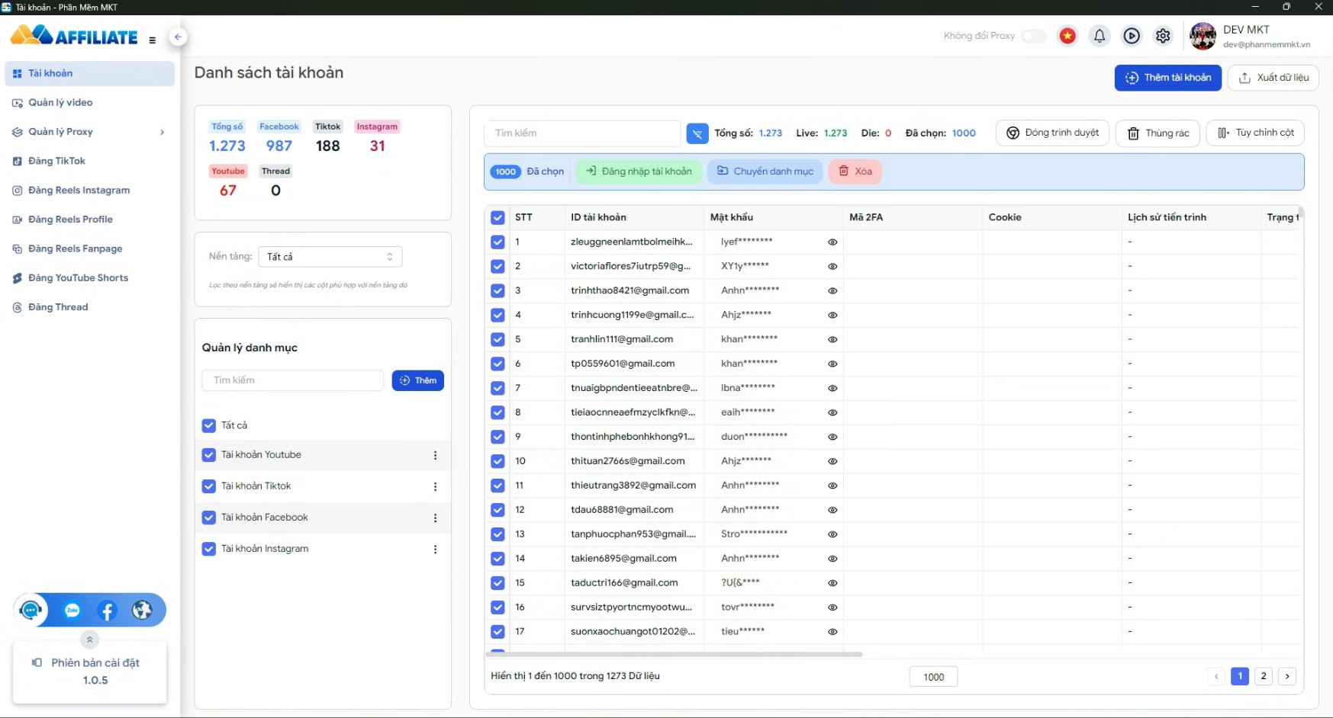This screenshot has height=718, width=1333.
Task: Click the Tìm kiếm account search field
Action: tap(581, 133)
